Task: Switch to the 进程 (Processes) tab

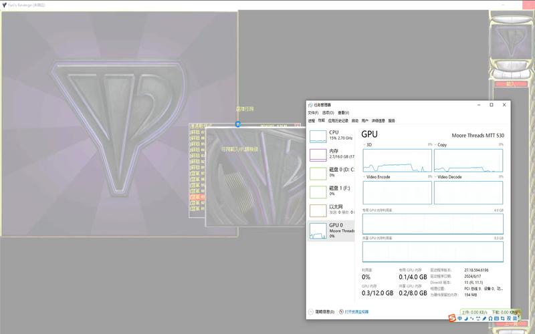Action: point(311,121)
